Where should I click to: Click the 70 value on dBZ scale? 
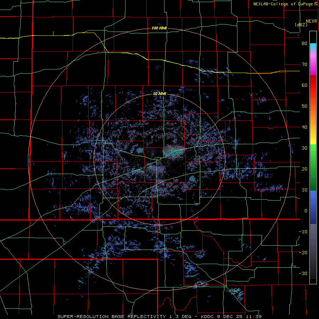pos(304,65)
